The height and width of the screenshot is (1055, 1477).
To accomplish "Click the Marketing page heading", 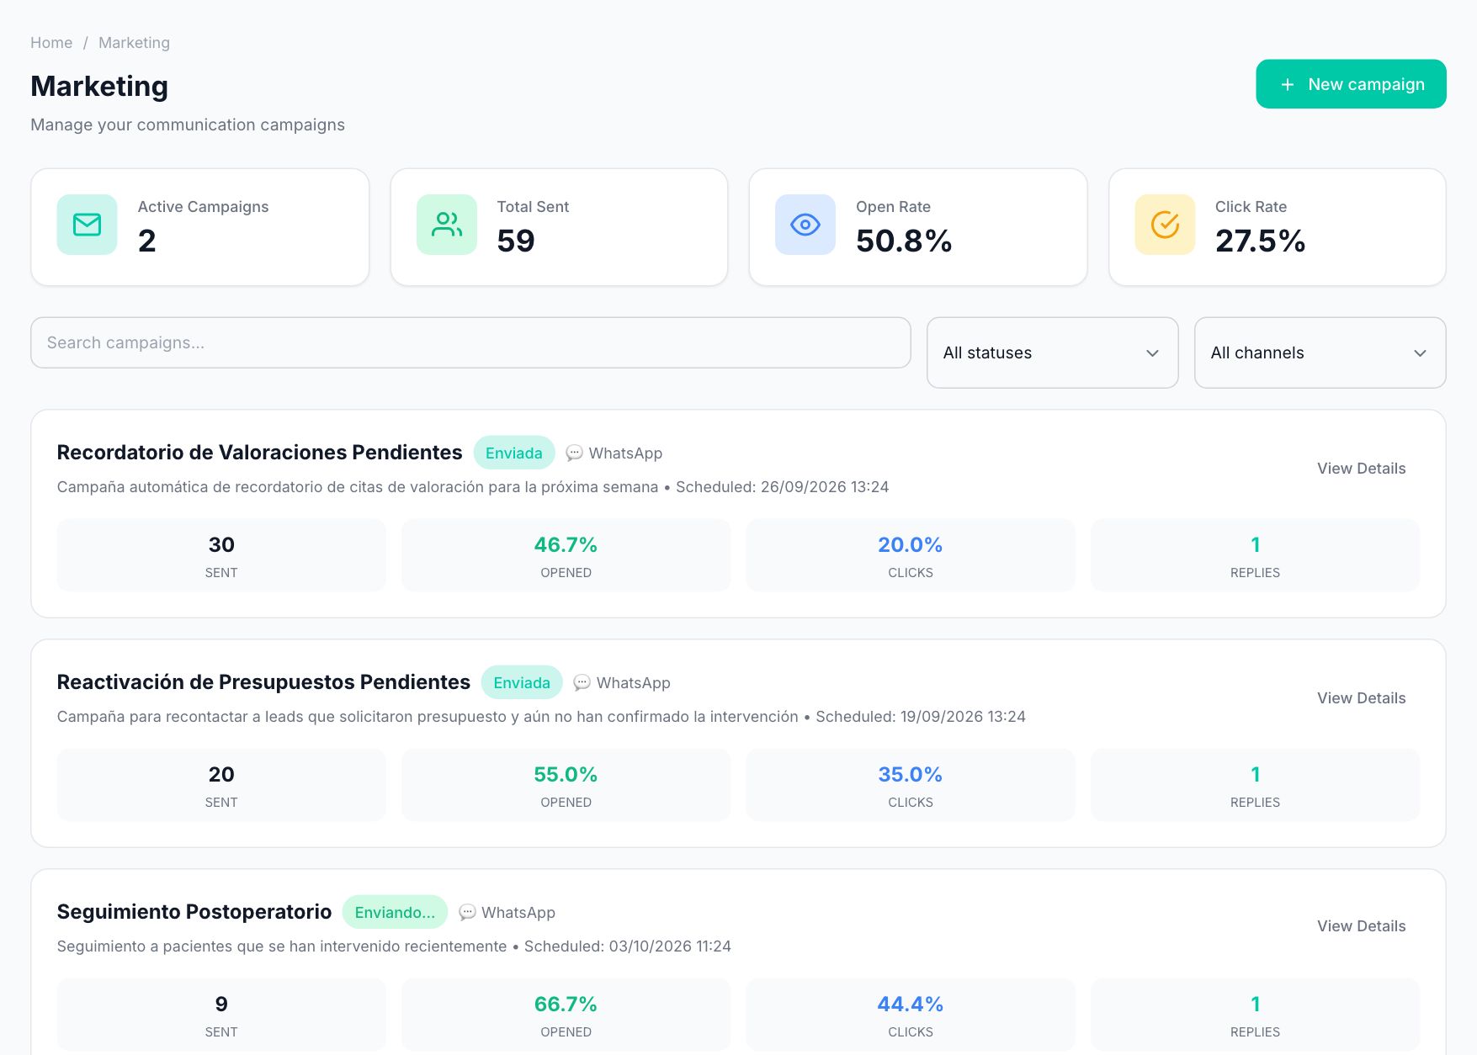I will [x=99, y=86].
